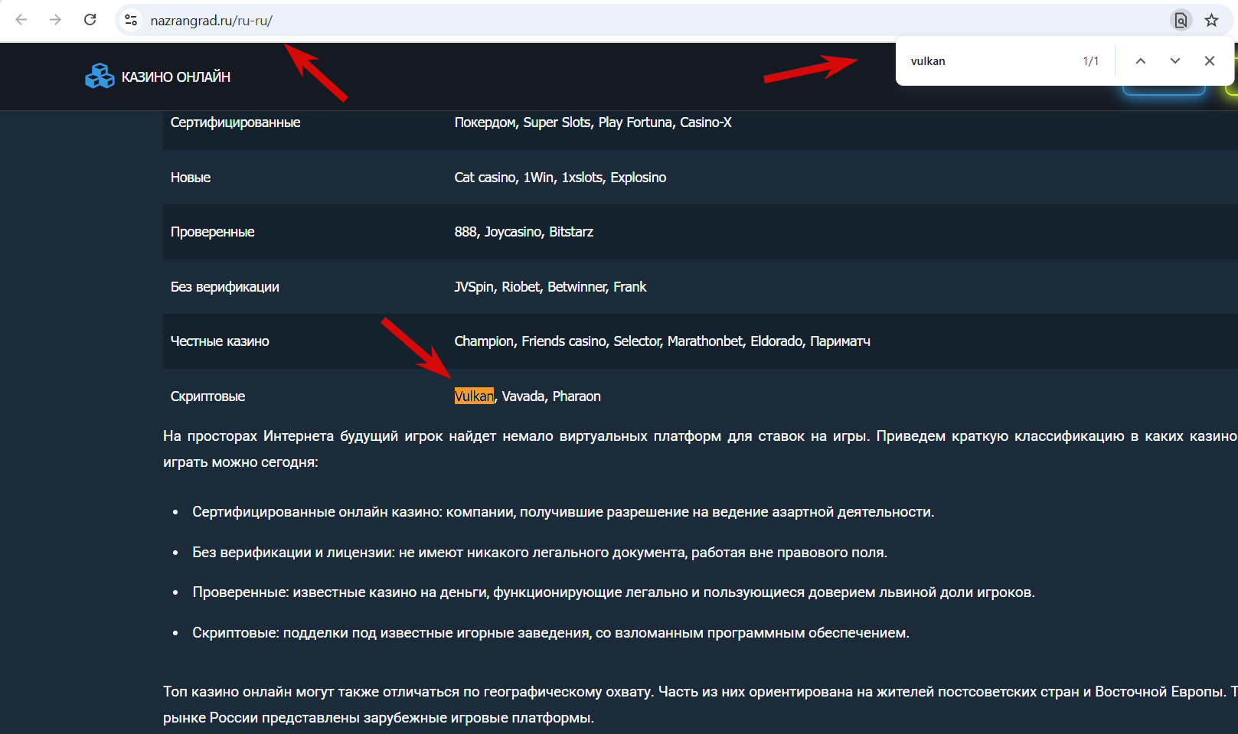Open the search-in-page lens icon
The image size is (1238, 734).
click(1181, 21)
